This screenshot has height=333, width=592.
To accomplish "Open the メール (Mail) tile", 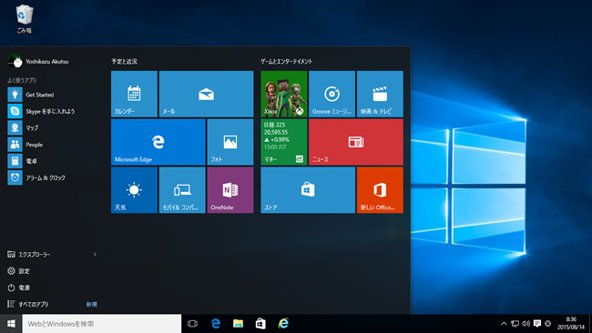I will click(206, 94).
